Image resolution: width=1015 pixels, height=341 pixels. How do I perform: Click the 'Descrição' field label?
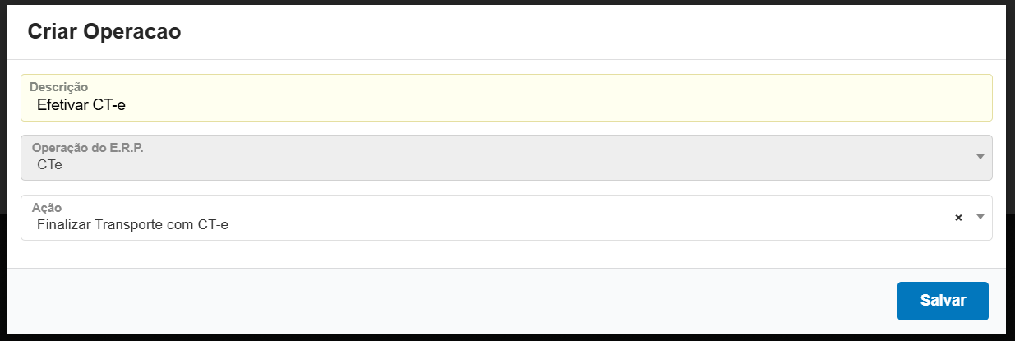(58, 86)
